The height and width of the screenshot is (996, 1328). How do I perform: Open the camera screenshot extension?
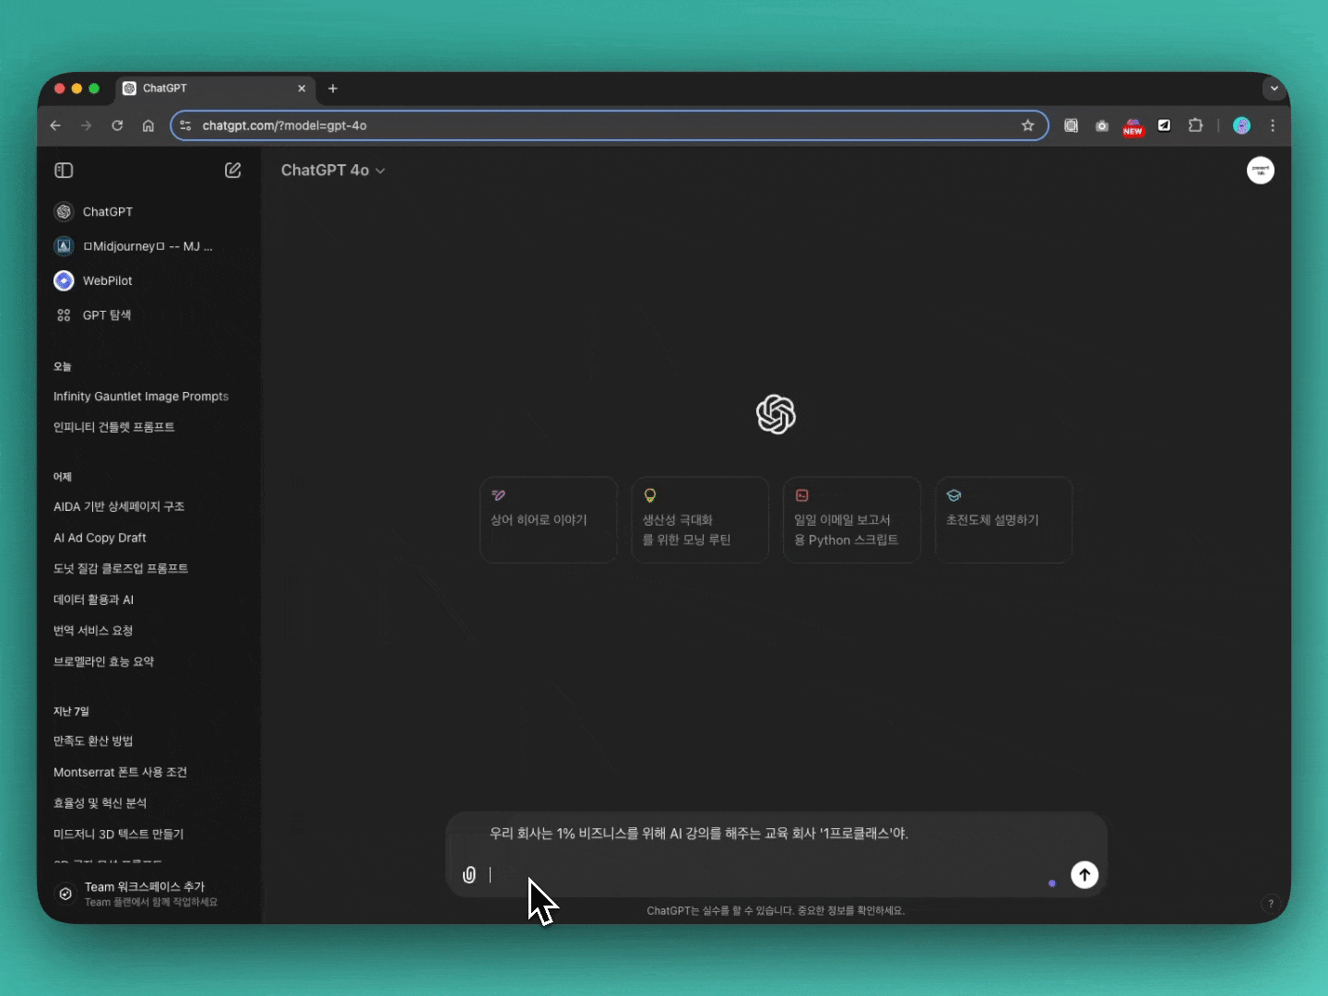[x=1102, y=125]
